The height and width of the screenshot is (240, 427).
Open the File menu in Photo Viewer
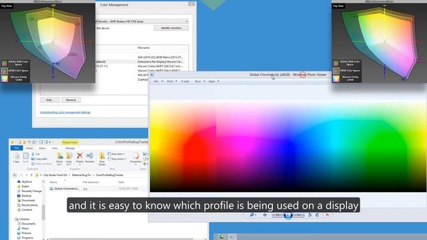point(158,81)
